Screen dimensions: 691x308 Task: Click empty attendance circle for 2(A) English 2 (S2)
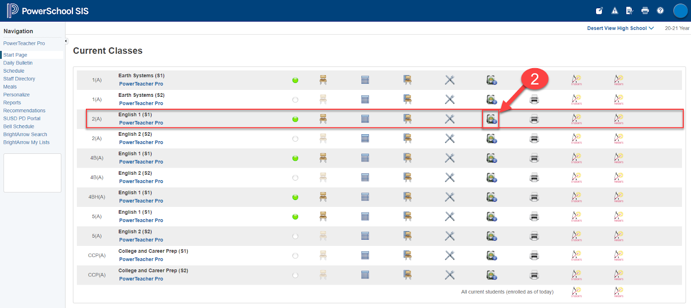[x=295, y=139]
